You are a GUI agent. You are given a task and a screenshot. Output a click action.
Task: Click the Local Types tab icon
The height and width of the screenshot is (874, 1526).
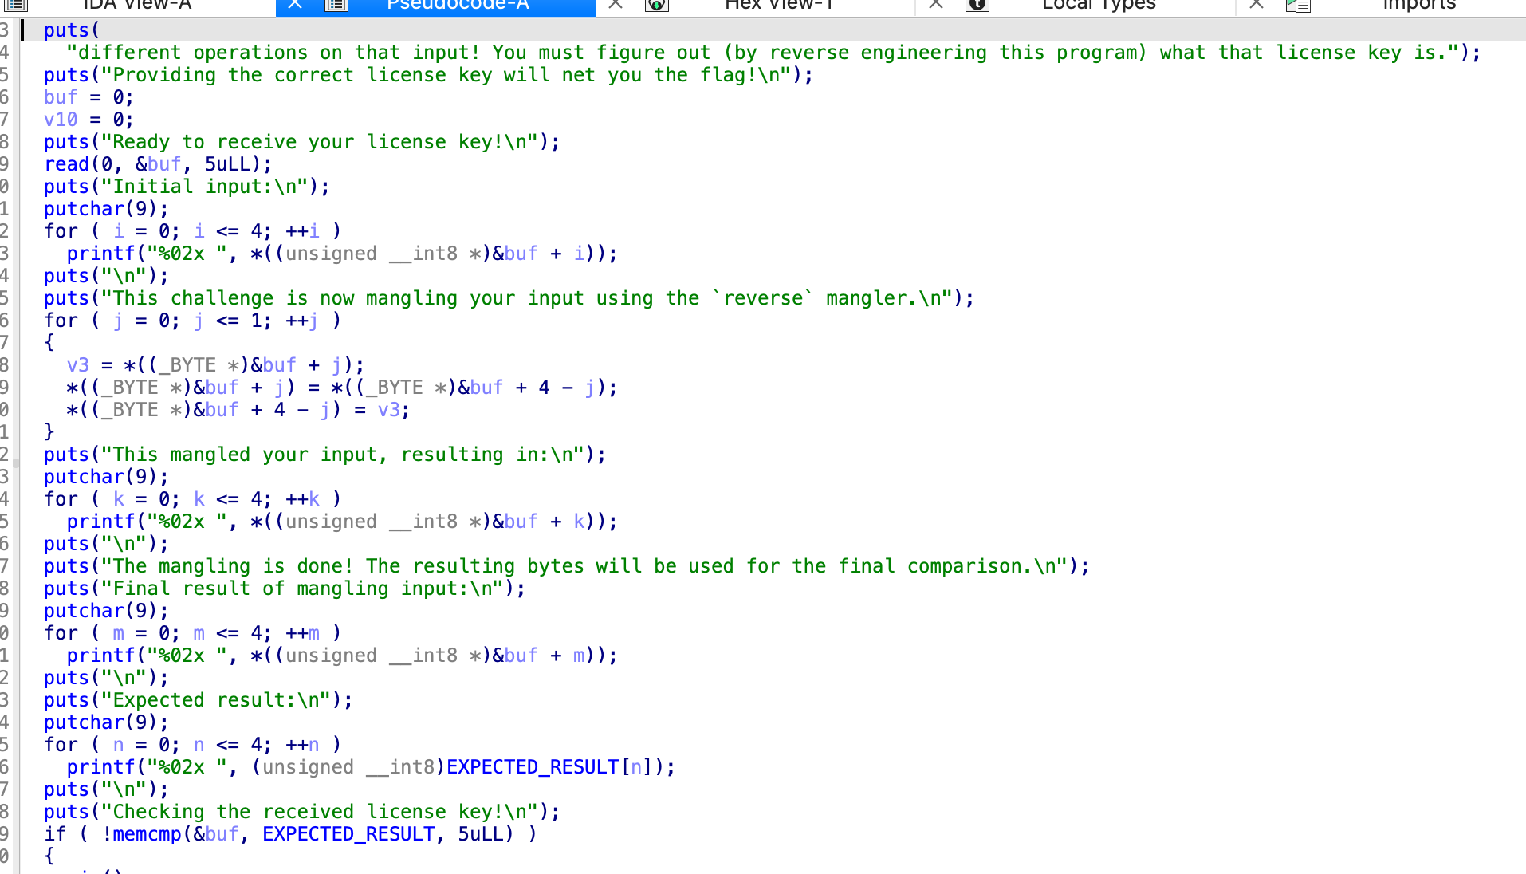pos(977,5)
